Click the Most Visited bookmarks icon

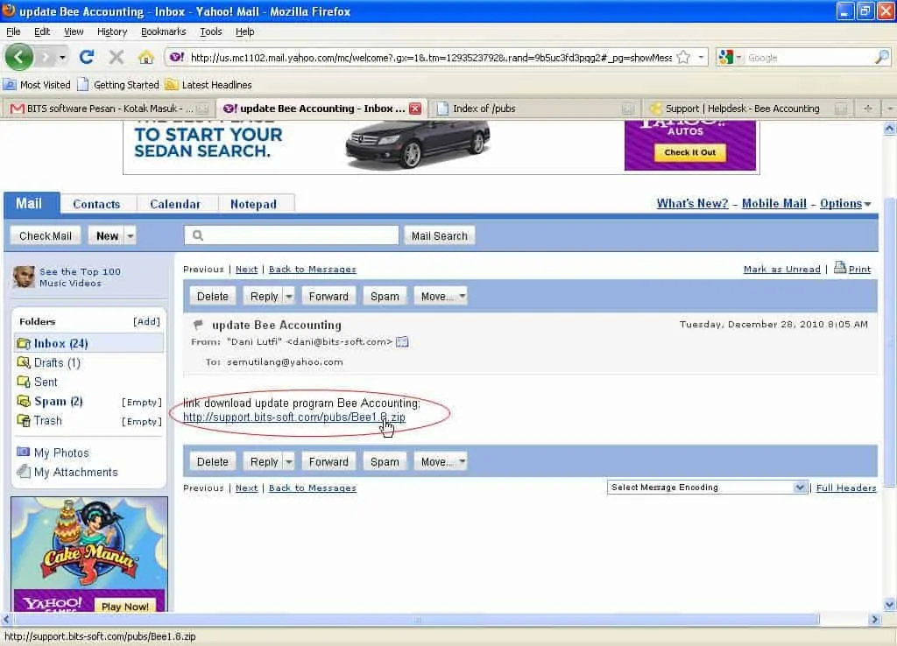pos(10,85)
